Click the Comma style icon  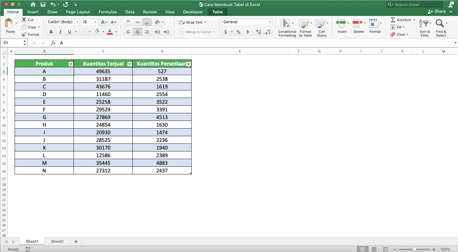point(248,32)
